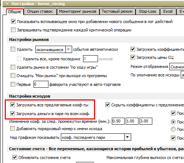The height and width of the screenshot is (163, 184).
Task: Open the Режим отображения Скачки dropdown
Action: pyautogui.click(x=177, y=67)
